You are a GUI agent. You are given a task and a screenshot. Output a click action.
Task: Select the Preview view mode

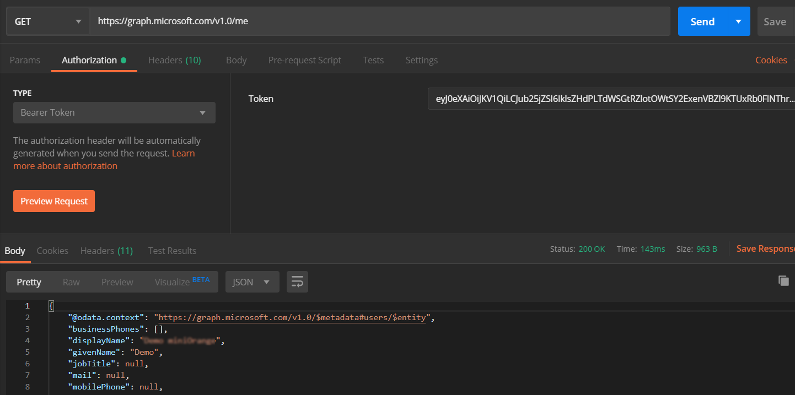(117, 282)
